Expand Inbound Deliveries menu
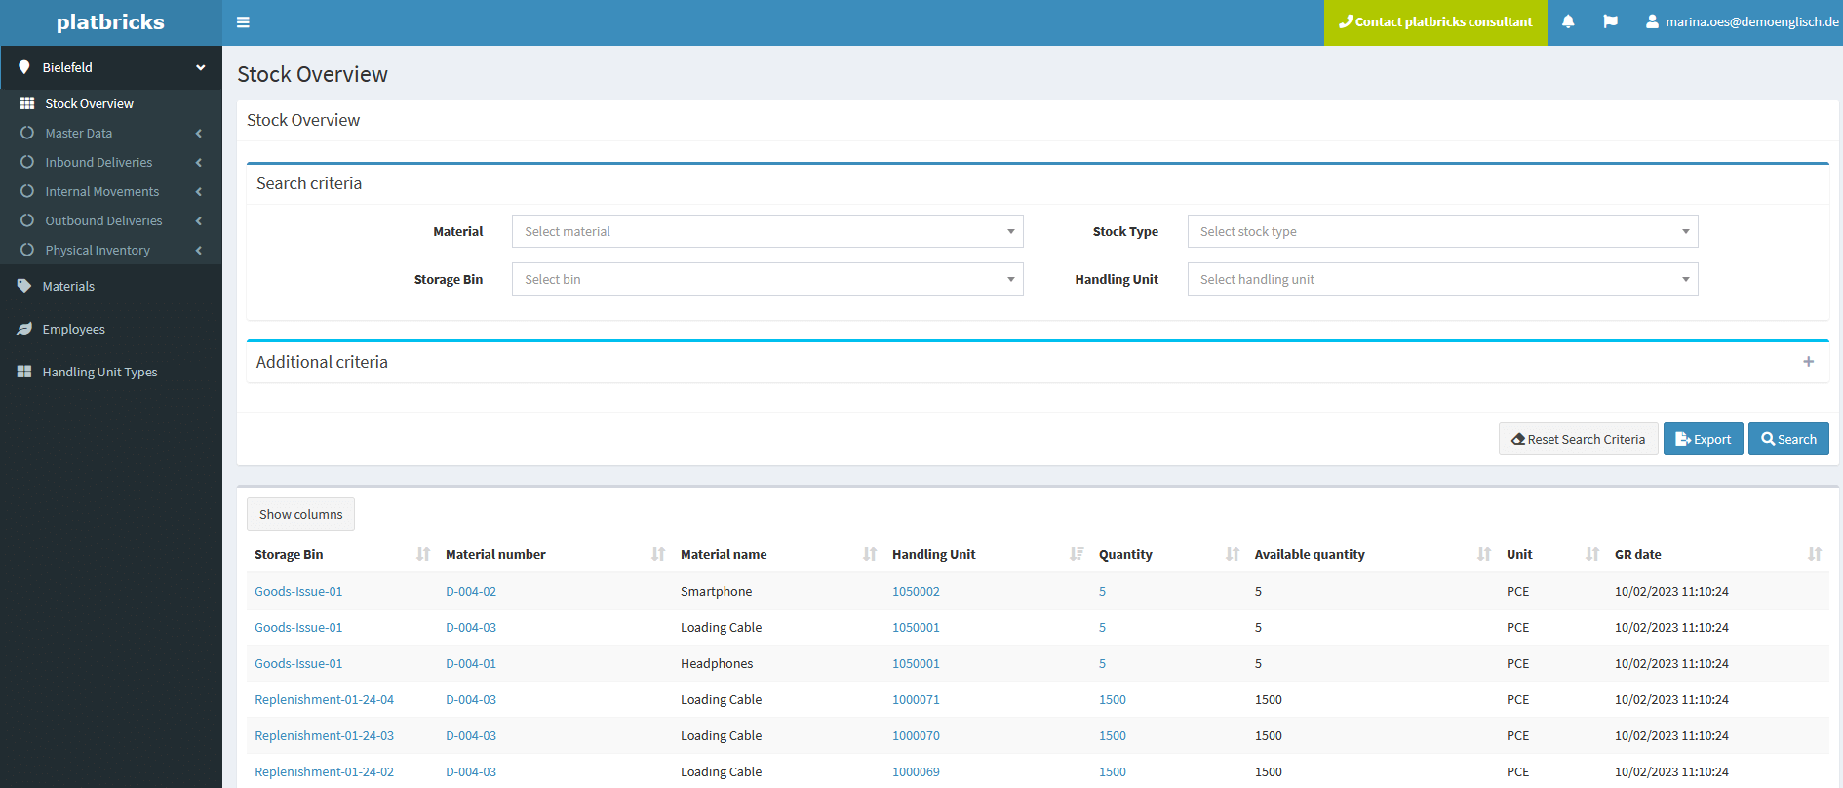This screenshot has width=1843, height=788. point(111,162)
